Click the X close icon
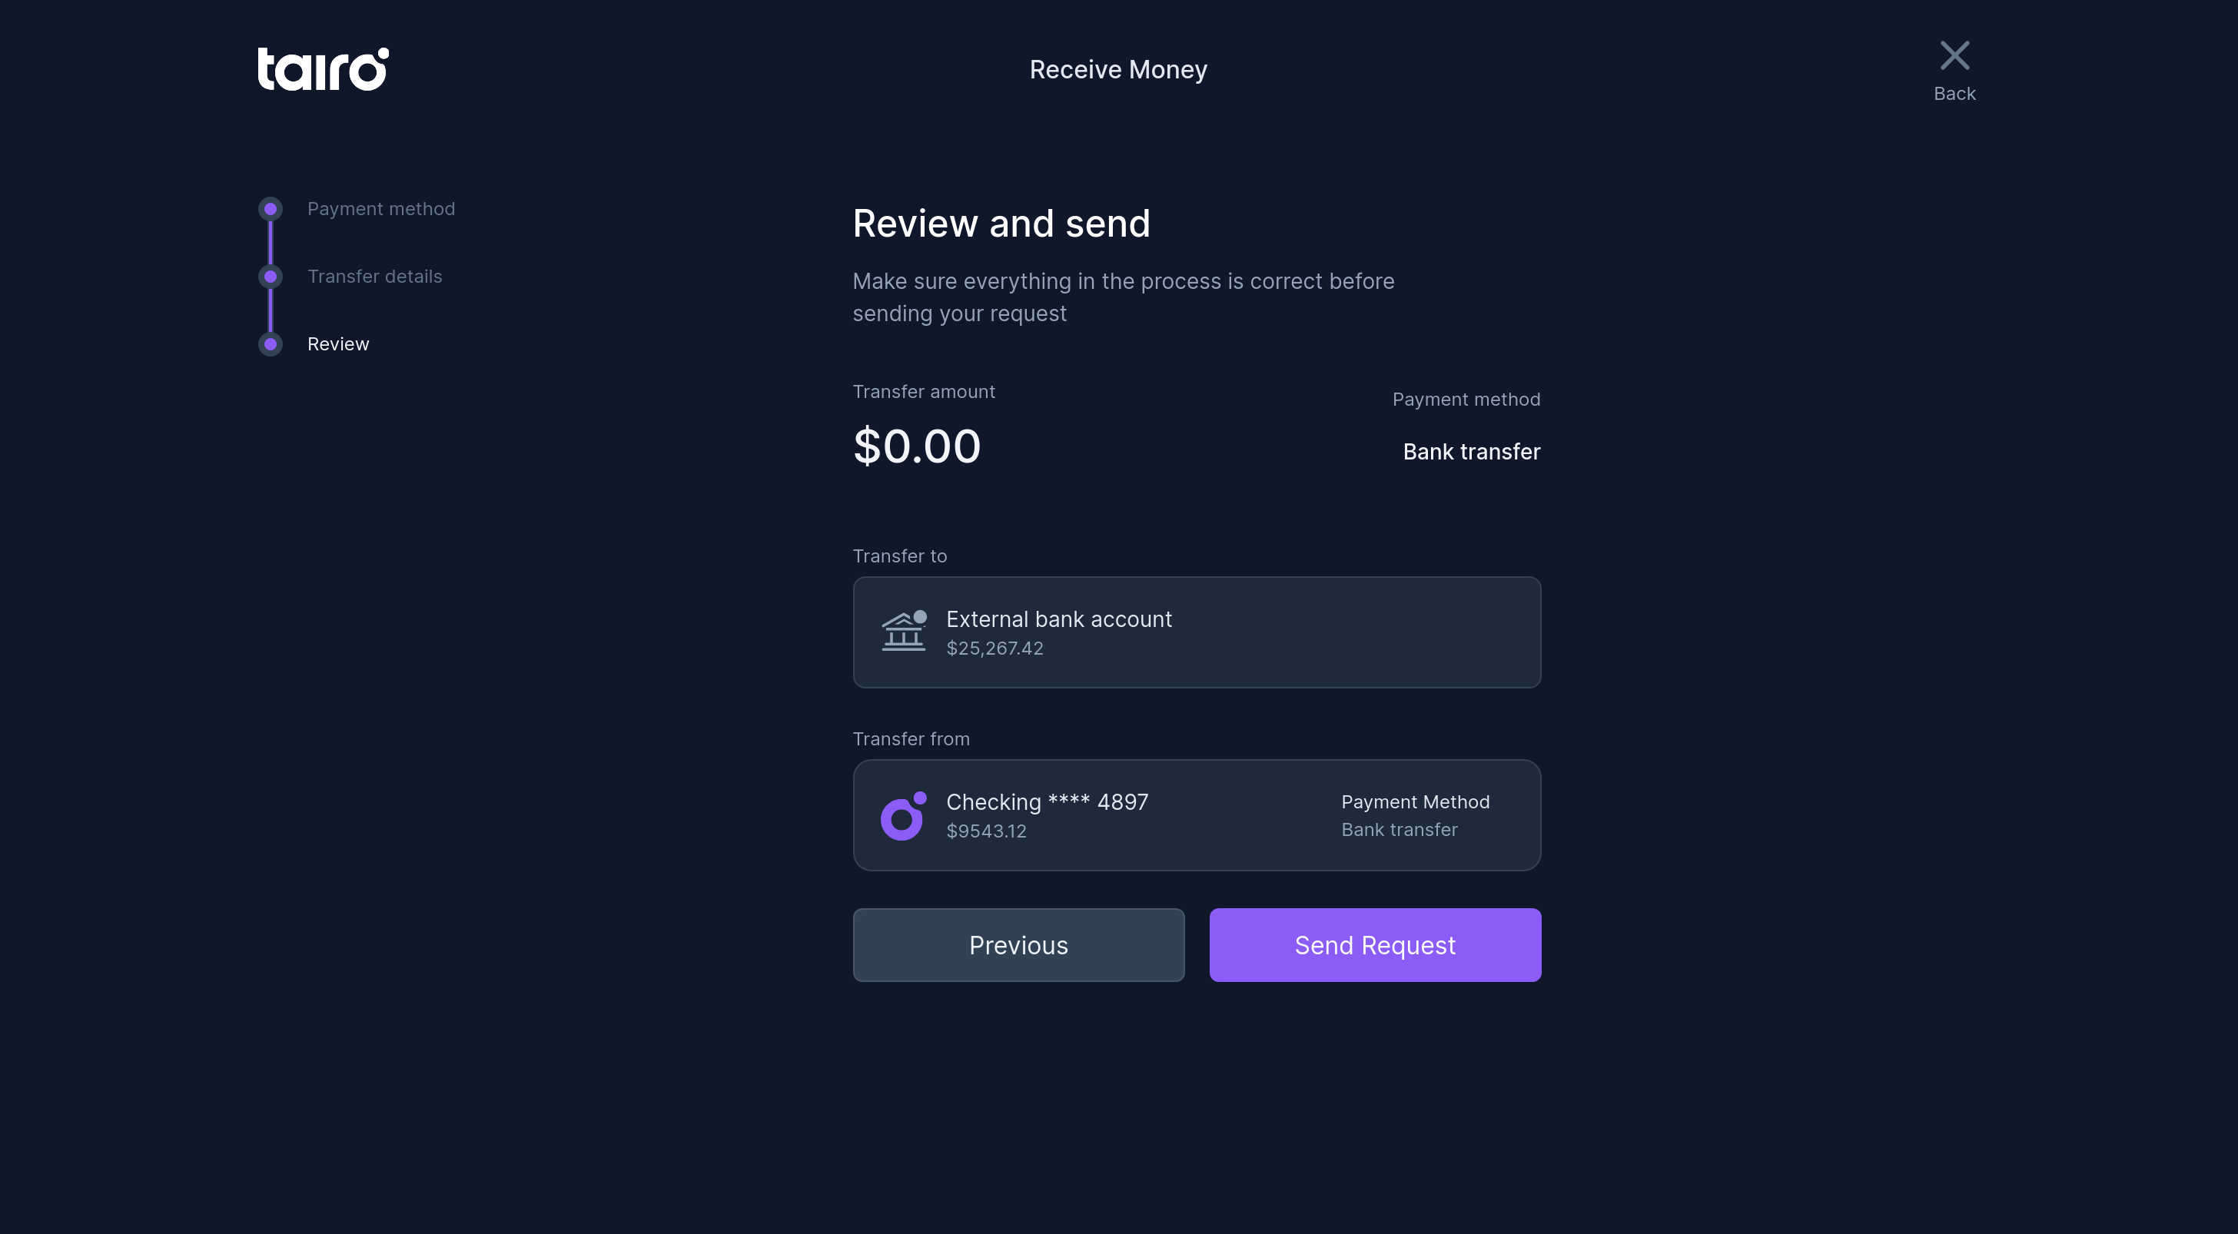Viewport: 2238px width, 1234px height. [x=1954, y=55]
